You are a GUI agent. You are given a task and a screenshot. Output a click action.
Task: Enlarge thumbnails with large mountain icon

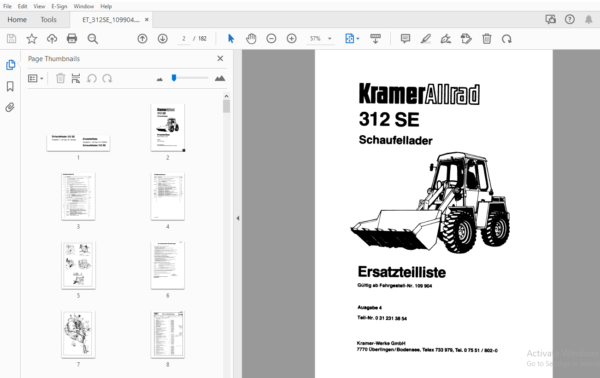coord(220,78)
